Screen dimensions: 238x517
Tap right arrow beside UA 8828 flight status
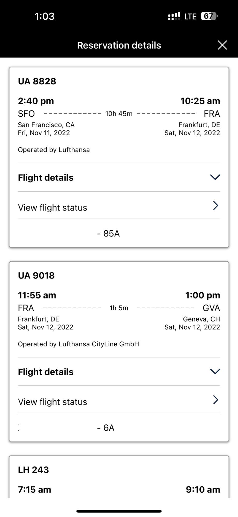click(216, 206)
